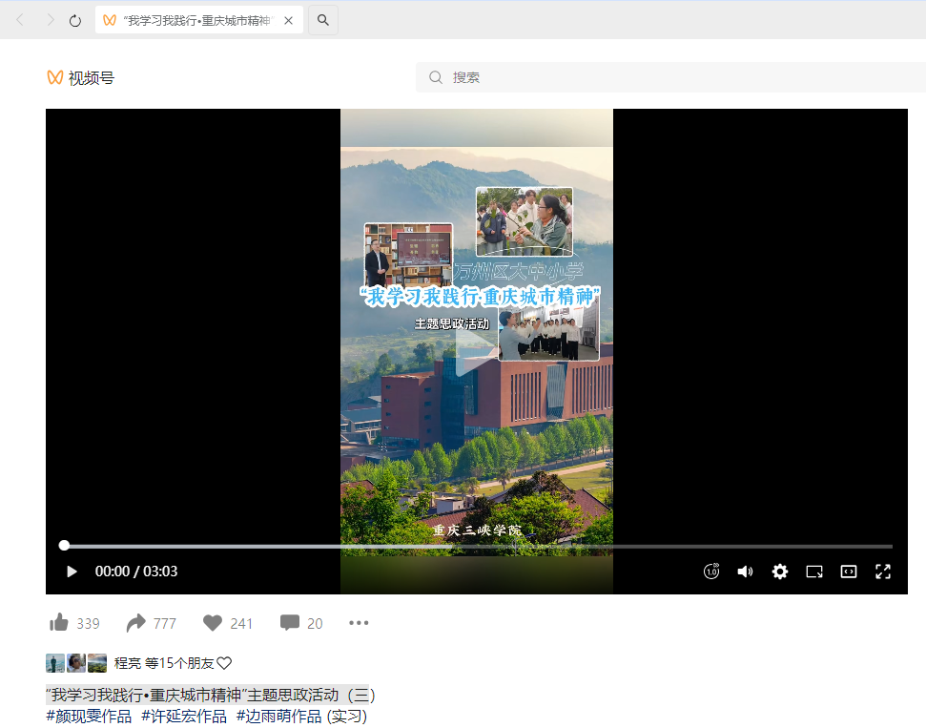
Task: Open the comments section
Action: (290, 623)
